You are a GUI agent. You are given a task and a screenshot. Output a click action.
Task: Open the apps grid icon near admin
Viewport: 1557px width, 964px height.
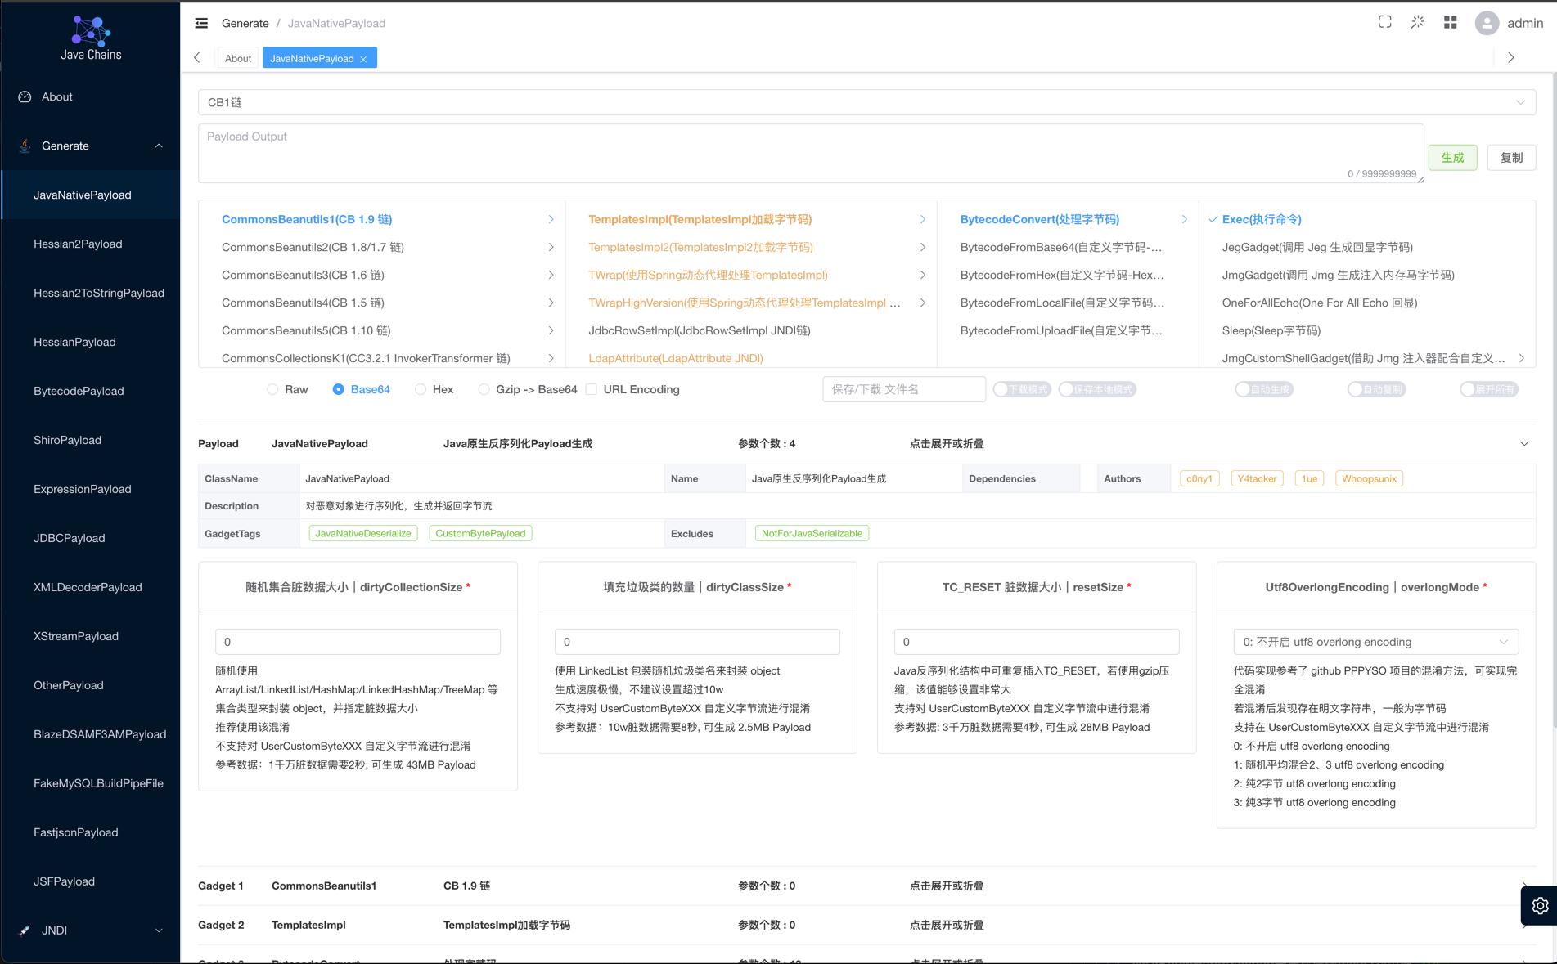[1450, 22]
